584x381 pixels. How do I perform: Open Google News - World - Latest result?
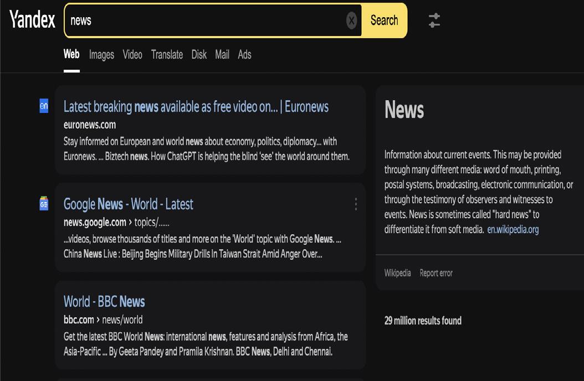pyautogui.click(x=128, y=204)
